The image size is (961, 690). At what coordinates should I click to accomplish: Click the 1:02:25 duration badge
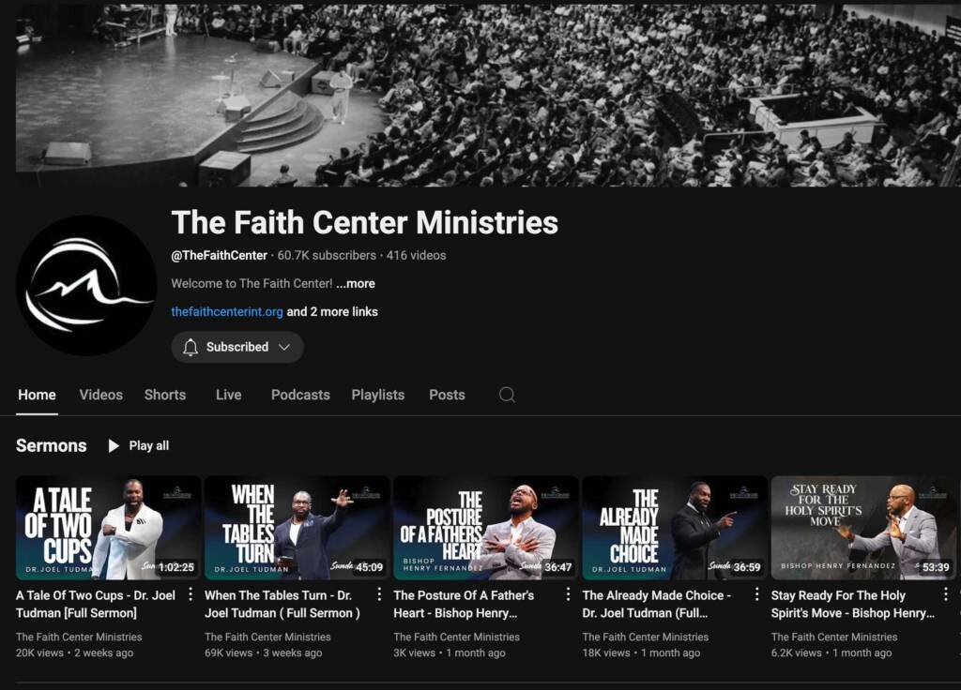click(x=176, y=567)
